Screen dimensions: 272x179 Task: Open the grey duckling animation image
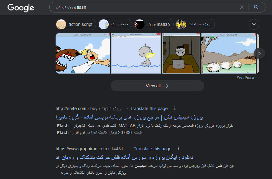click(x=136, y=53)
